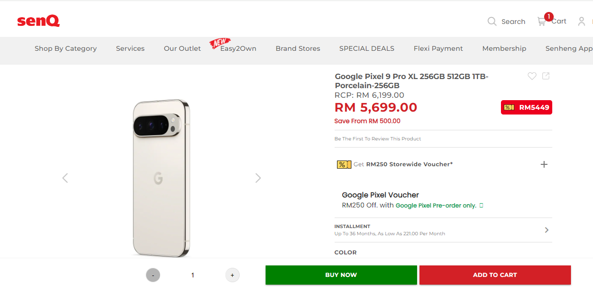Click the search magnifier icon
Screen dimensions: 593x287
pos(492,21)
